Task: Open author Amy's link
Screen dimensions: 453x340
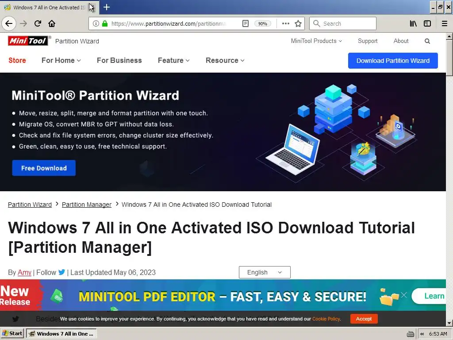Action: 24,272
